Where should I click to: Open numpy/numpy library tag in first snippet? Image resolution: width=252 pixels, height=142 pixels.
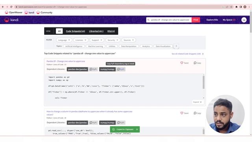point(107,69)
